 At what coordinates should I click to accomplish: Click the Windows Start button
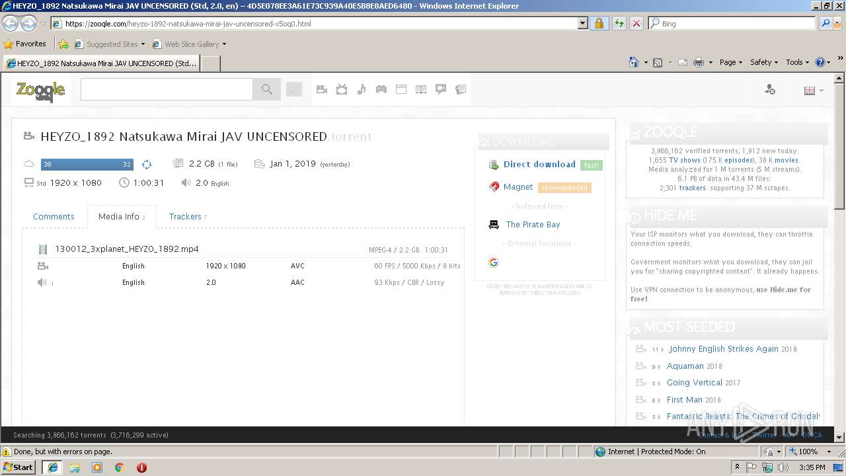[19, 467]
